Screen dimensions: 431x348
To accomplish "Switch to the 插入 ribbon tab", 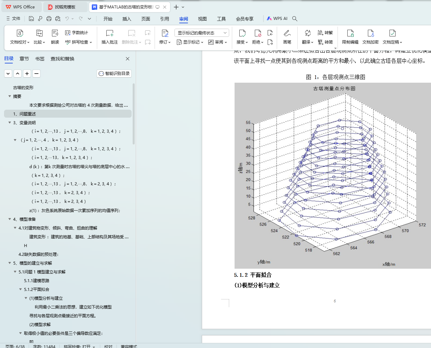I will pos(127,19).
